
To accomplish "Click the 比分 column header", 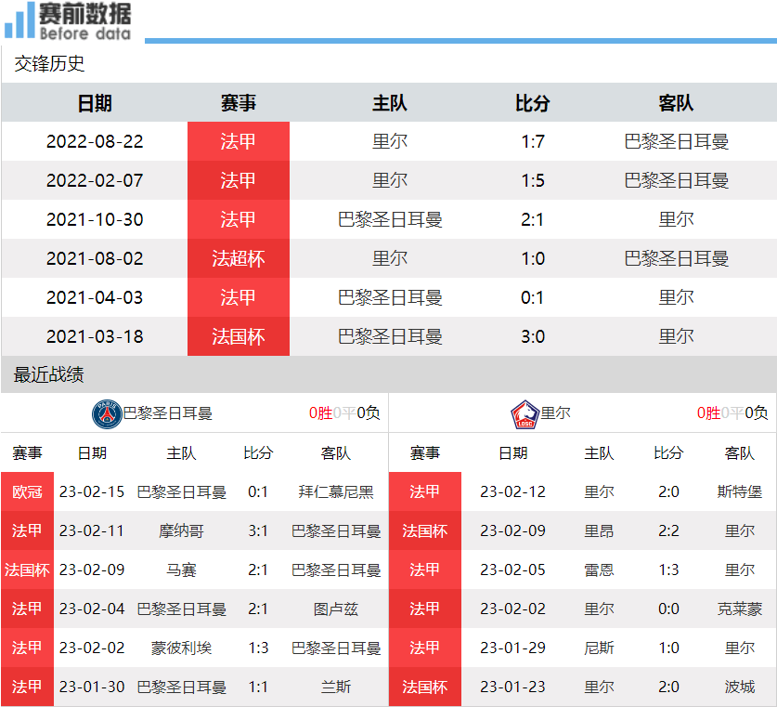I will point(533,103).
